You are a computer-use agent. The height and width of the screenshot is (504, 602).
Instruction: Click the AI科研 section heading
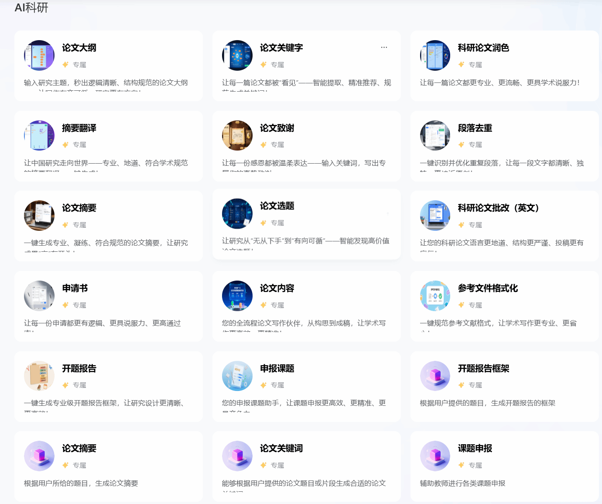click(x=31, y=8)
